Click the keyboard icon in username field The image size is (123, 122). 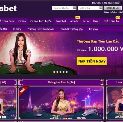click(x=74, y=8)
